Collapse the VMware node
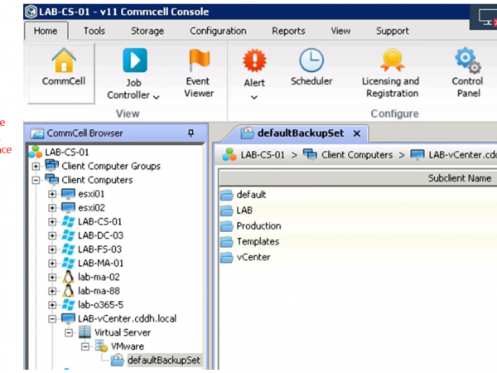The height and width of the screenshot is (373, 497). click(85, 346)
